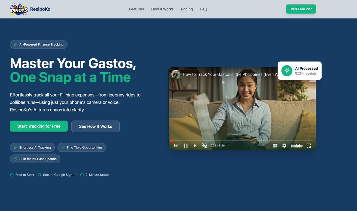
Task: Click the channel avatar on the video title bar
Action: tap(176, 74)
